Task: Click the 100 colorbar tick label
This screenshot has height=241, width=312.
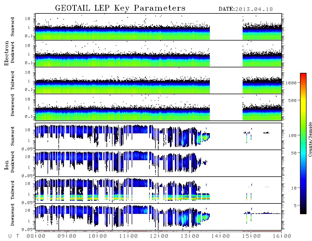Action: point(292,136)
